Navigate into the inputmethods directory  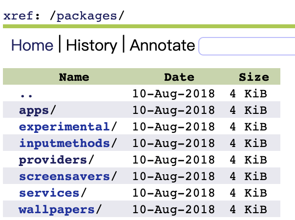pos(64,144)
